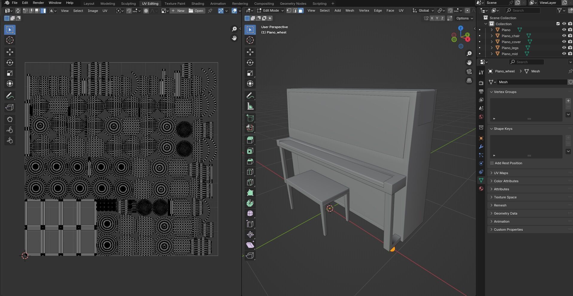
Task: Select the Grab sculpt tool in UV editor
Action: (10, 119)
